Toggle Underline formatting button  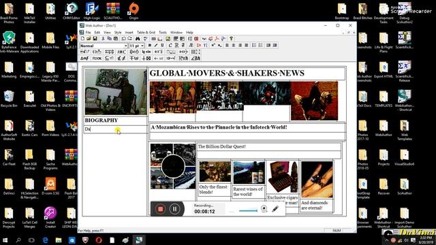(x=162, y=46)
